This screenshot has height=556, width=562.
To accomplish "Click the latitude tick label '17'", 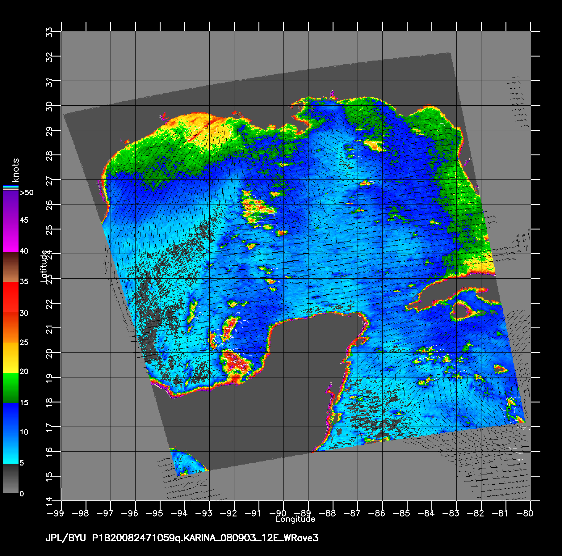I will (49, 427).
